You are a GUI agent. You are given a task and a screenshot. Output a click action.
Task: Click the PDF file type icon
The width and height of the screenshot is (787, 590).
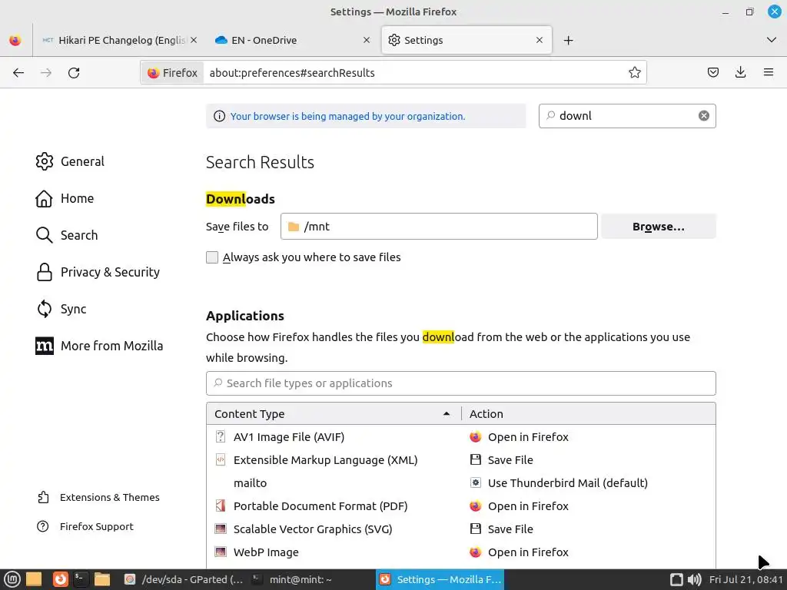tap(221, 505)
